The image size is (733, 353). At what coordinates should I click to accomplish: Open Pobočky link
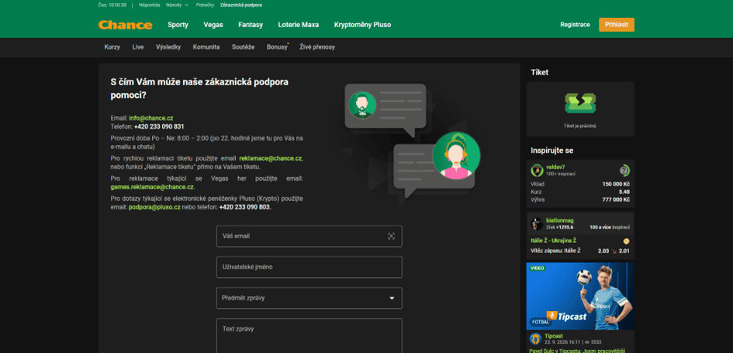pyautogui.click(x=206, y=5)
